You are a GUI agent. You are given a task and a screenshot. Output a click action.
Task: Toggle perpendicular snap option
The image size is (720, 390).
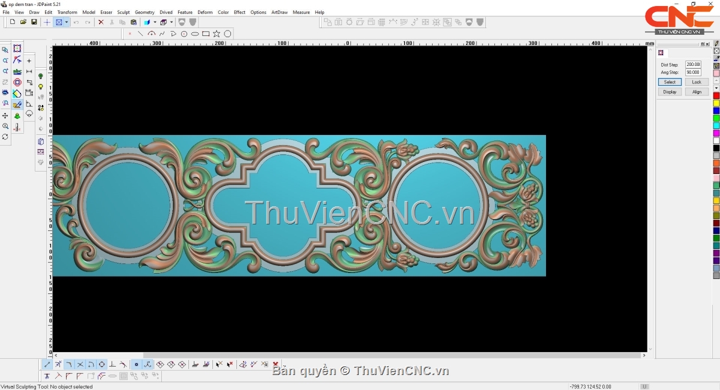(112, 364)
